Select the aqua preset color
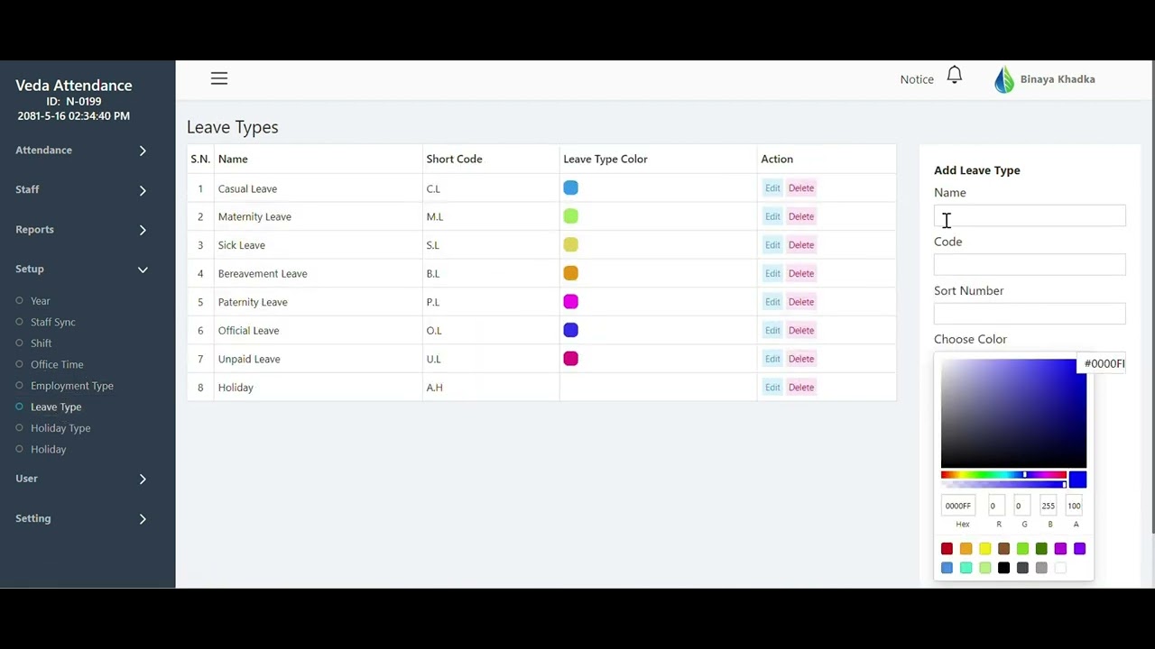The width and height of the screenshot is (1155, 649). (x=966, y=568)
